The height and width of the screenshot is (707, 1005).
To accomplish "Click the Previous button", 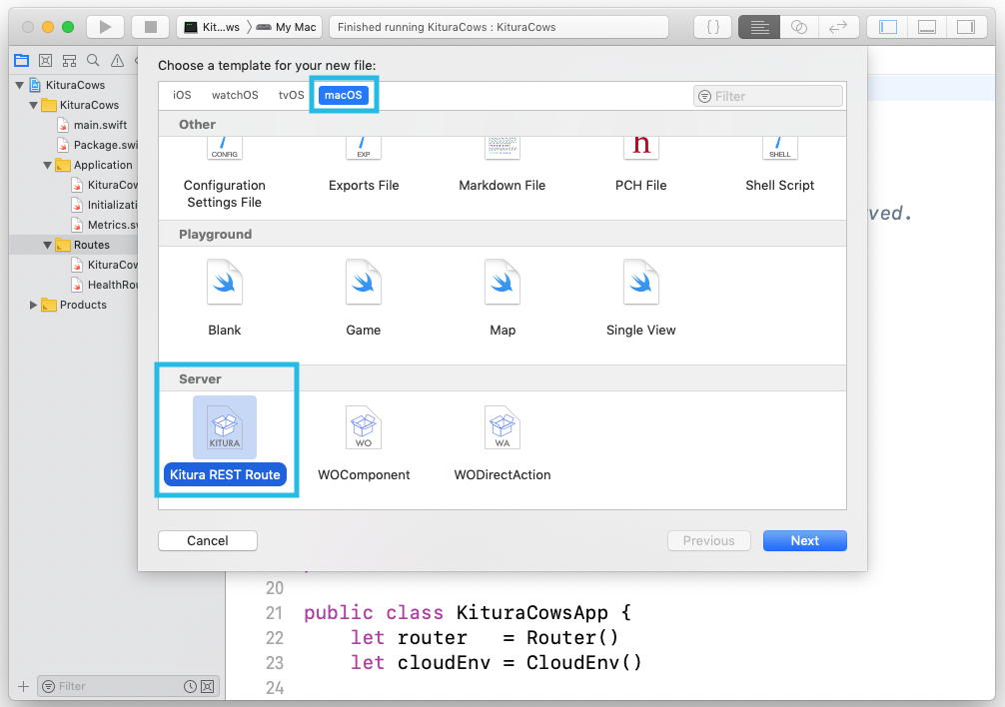I will point(709,540).
